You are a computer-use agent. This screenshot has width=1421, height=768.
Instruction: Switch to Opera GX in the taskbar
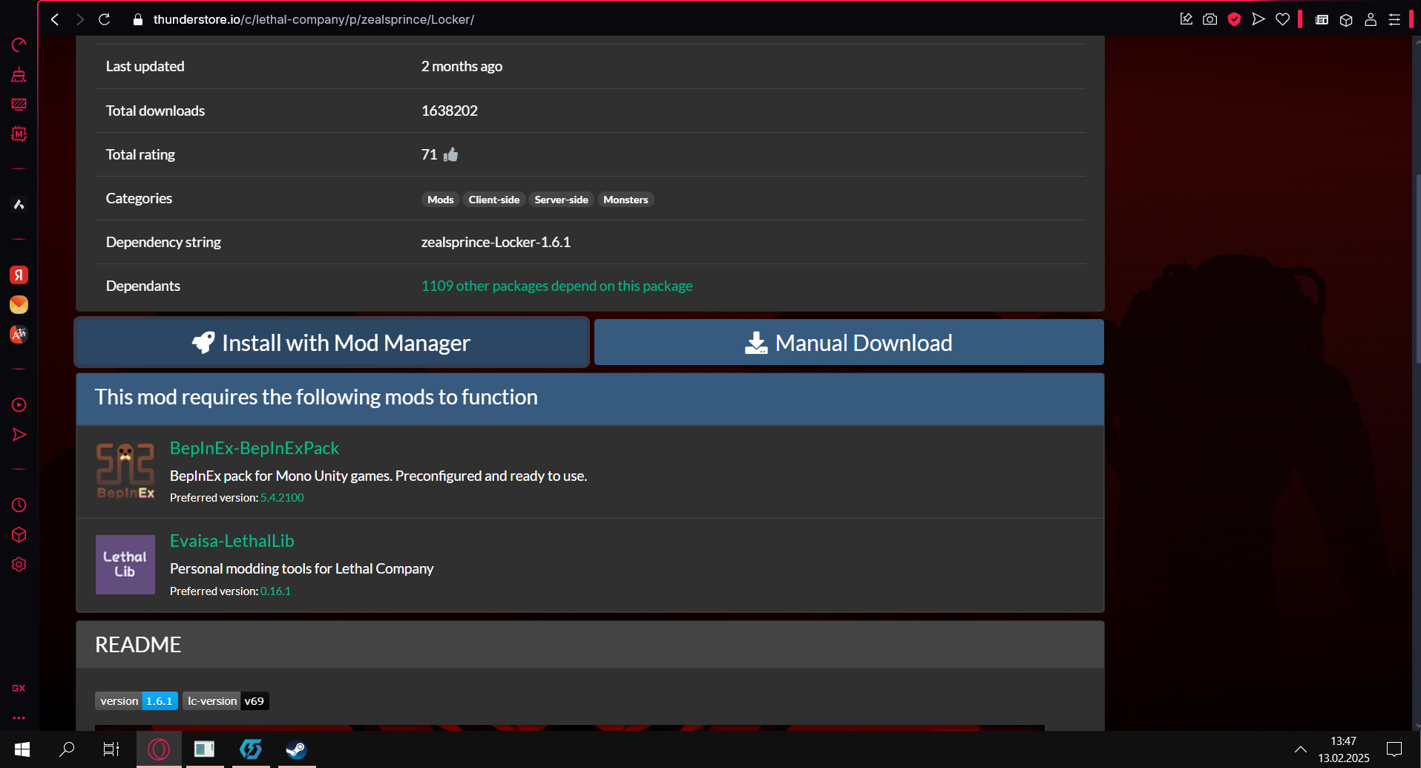point(159,749)
